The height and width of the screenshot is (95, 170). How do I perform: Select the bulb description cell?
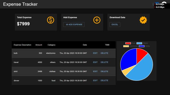15,53
